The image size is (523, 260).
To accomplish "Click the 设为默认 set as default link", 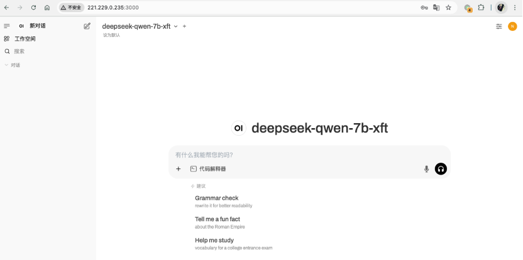I will pos(111,35).
